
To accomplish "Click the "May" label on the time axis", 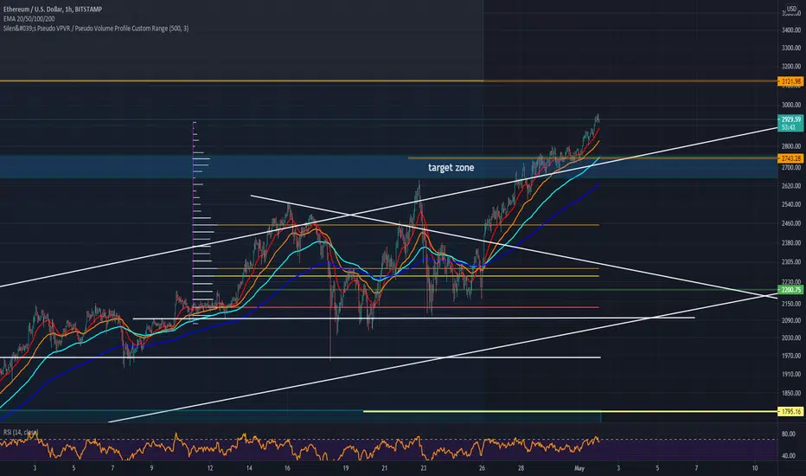I will coord(579,468).
